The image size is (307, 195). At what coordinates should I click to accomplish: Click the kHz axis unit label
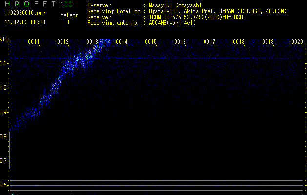click(4, 39)
